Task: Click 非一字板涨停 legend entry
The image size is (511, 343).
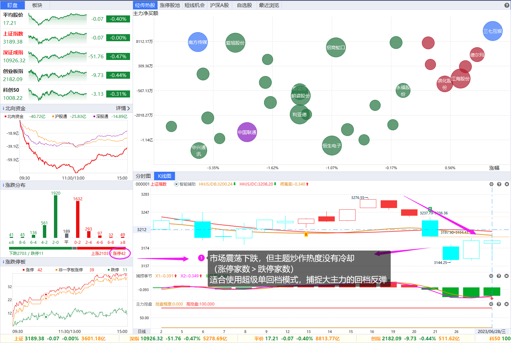Action: 75,270
